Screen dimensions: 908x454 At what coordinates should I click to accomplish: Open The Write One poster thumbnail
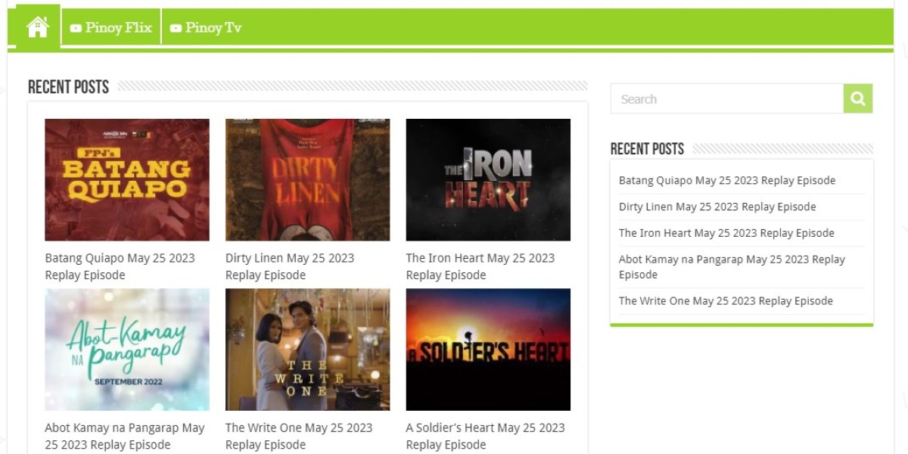click(308, 350)
